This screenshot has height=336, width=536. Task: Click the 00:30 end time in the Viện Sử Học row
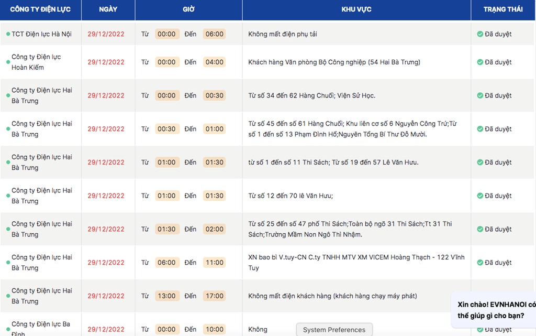click(x=214, y=95)
